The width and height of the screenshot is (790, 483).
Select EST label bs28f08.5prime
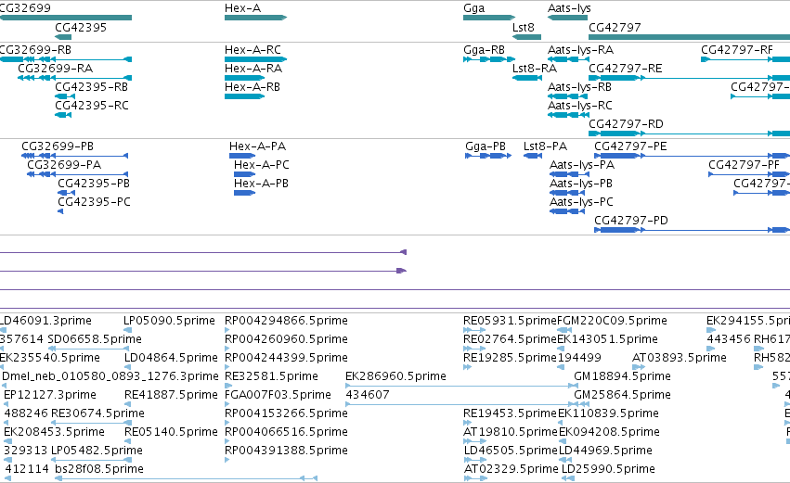[99, 469]
